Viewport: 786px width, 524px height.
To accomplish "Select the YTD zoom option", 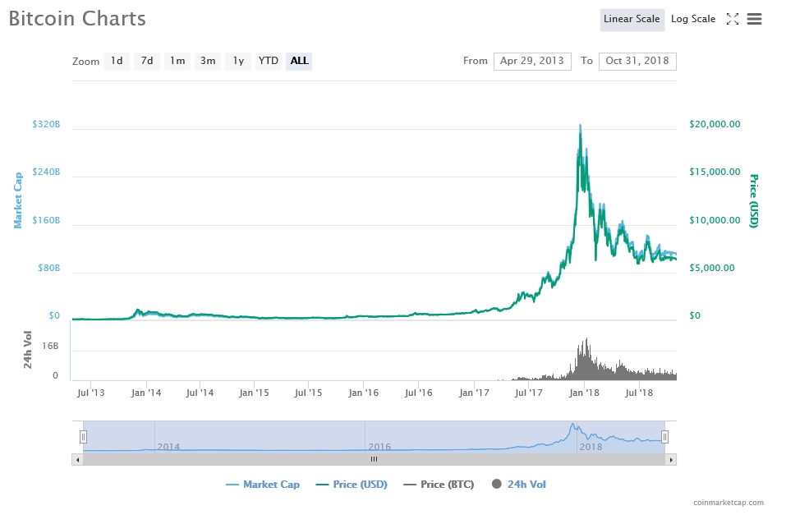I will [269, 61].
